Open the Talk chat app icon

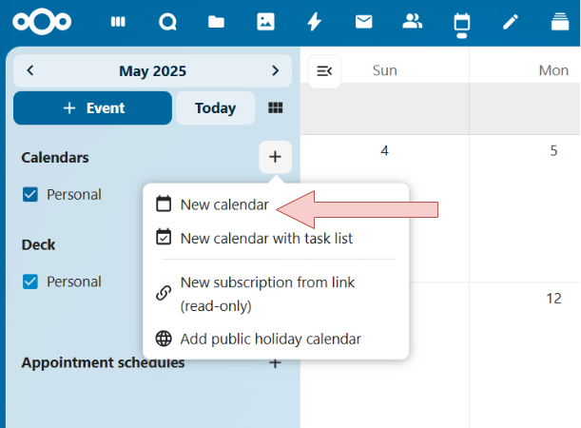tap(167, 22)
